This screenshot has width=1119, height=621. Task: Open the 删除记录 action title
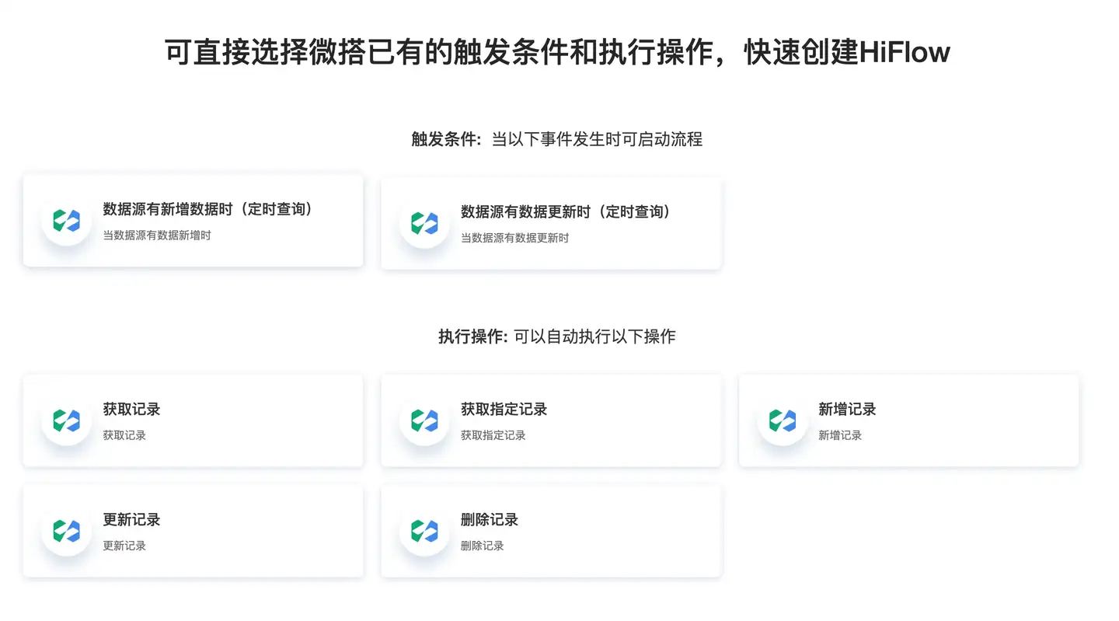(489, 520)
